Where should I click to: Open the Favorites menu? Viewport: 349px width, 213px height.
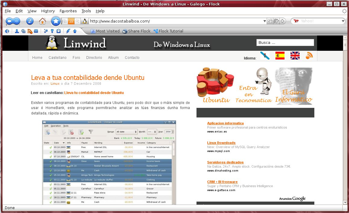[x=68, y=11]
